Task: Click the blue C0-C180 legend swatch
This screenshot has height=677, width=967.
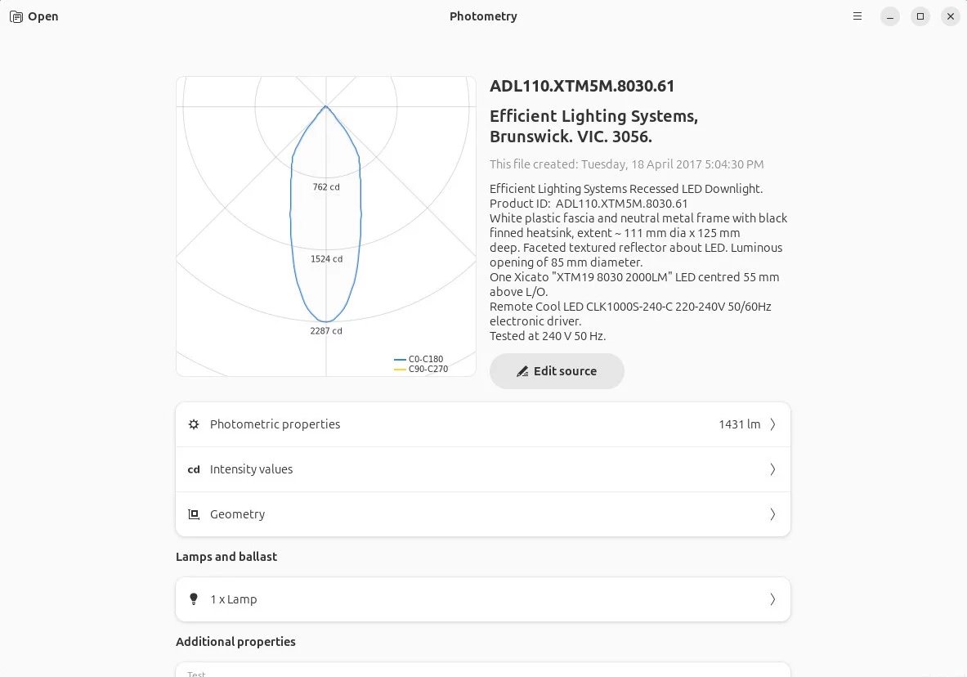Action: (x=400, y=360)
